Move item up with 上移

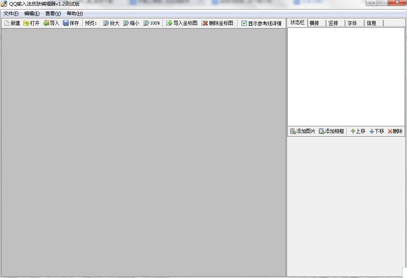(358, 131)
